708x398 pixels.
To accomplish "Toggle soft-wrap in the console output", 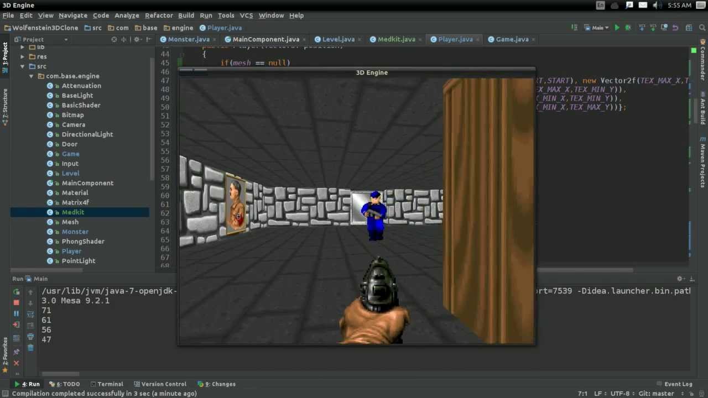I will coord(30,315).
